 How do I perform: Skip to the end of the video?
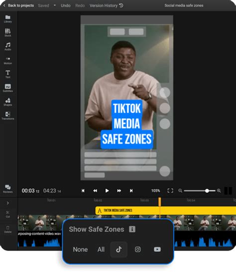[x=131, y=191]
